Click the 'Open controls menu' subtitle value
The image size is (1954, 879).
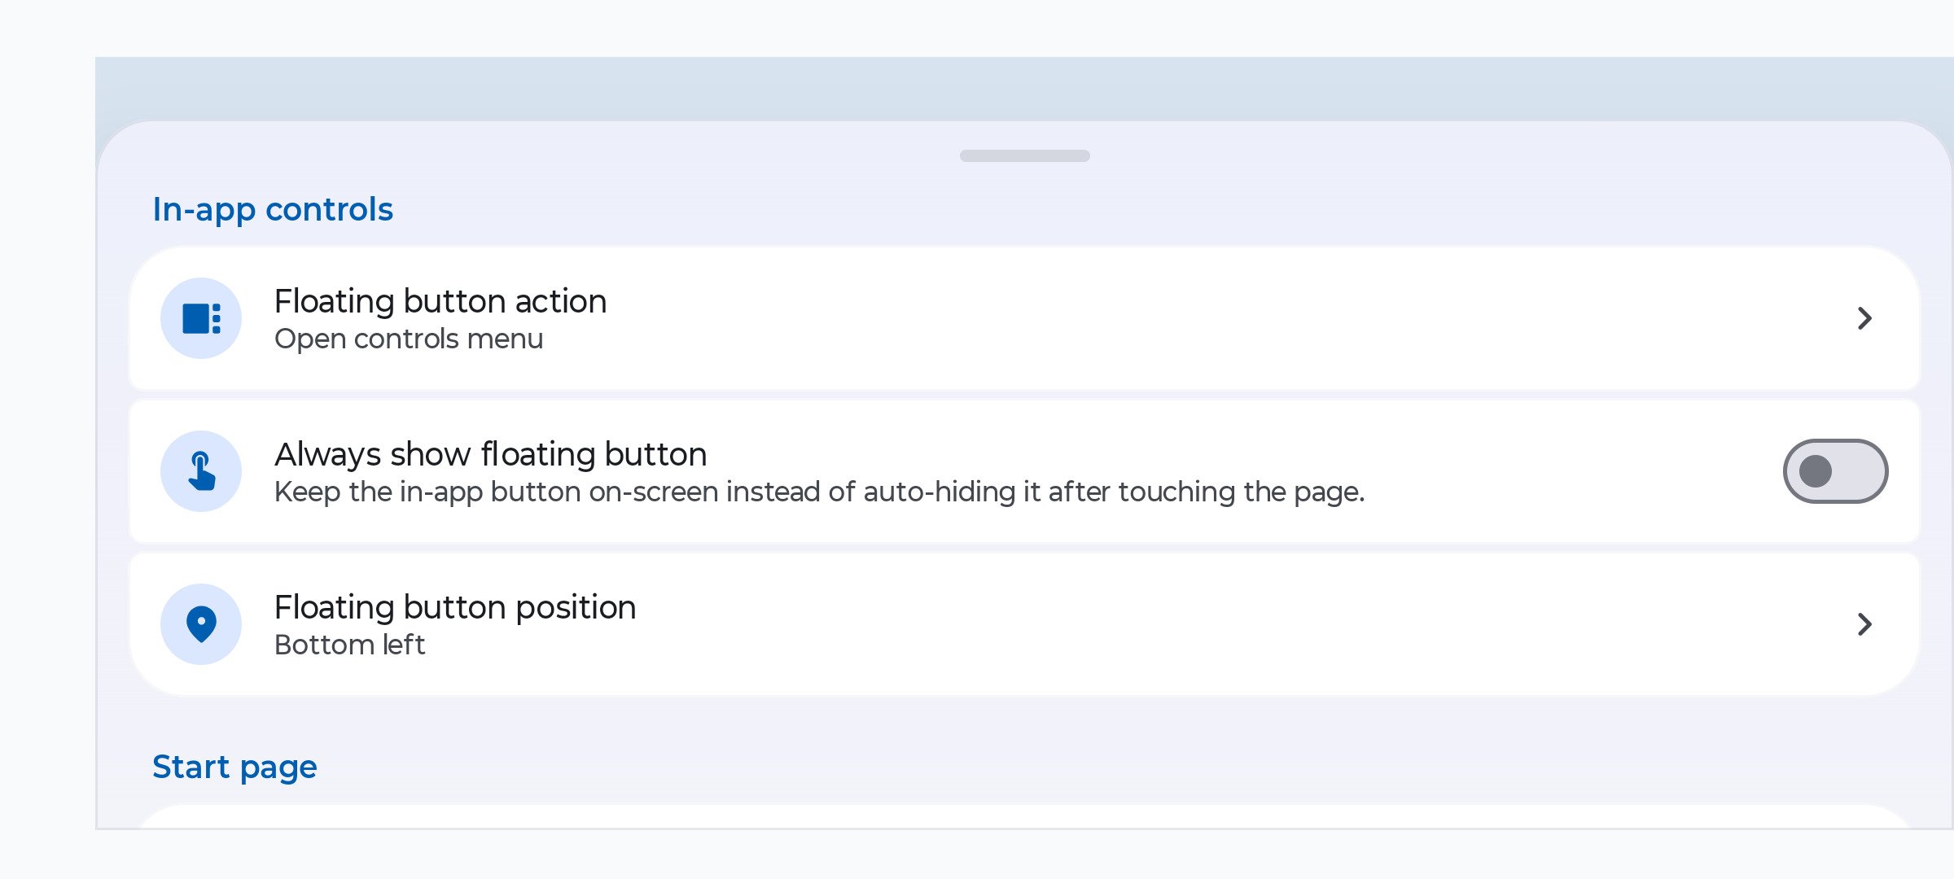coord(409,339)
